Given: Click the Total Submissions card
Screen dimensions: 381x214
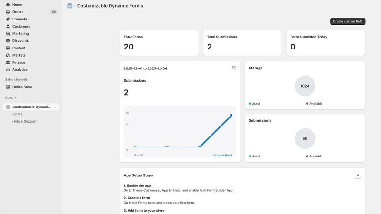Looking at the screenshot, I should point(242,43).
